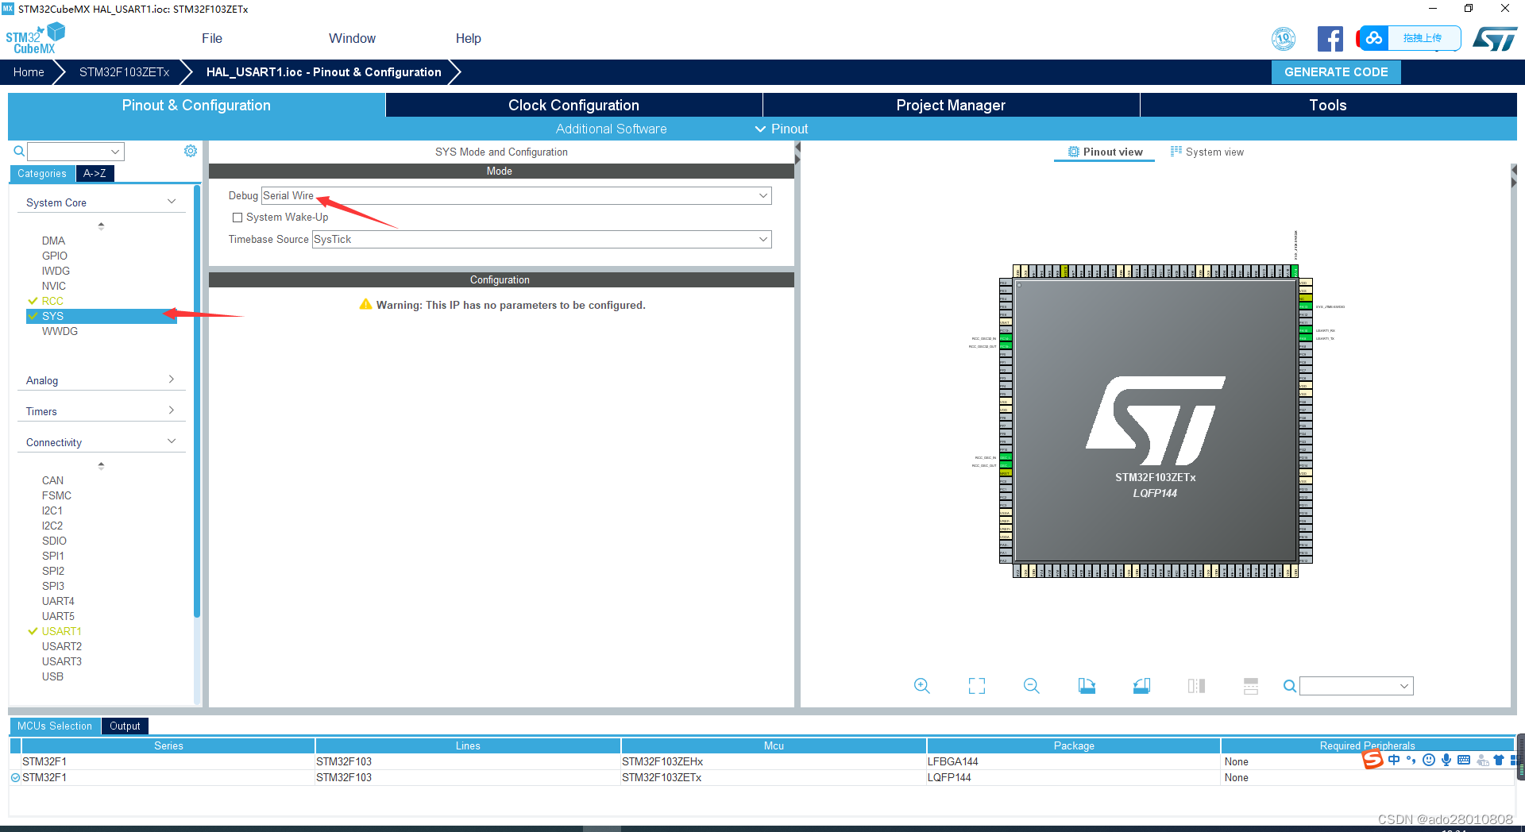1525x832 pixels.
Task: Zoom in on the pinout view
Action: tap(921, 686)
